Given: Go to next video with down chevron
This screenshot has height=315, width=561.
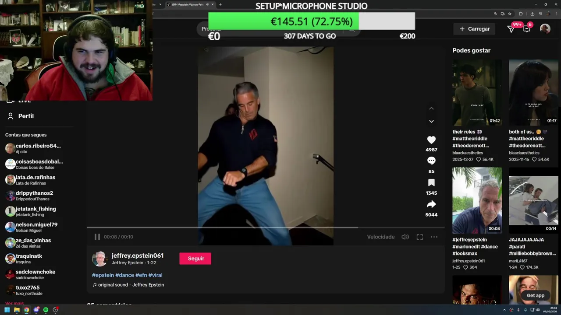Looking at the screenshot, I should (x=431, y=121).
